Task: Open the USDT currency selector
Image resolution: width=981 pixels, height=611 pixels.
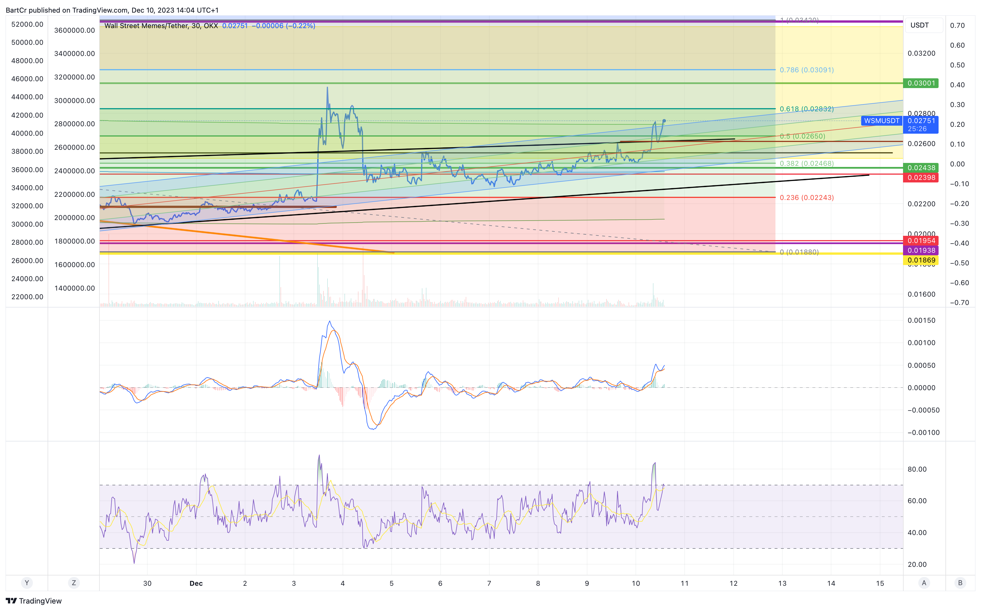Action: (x=924, y=25)
